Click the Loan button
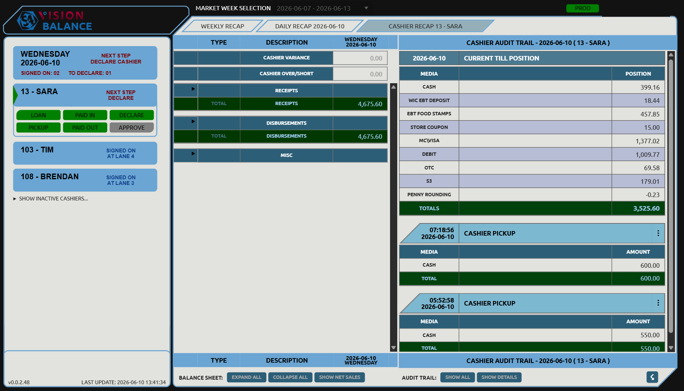The image size is (684, 391). (x=39, y=115)
